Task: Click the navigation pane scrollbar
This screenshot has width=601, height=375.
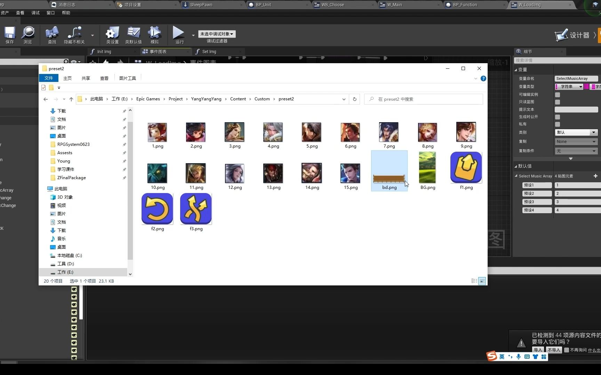Action: pyautogui.click(x=130, y=191)
